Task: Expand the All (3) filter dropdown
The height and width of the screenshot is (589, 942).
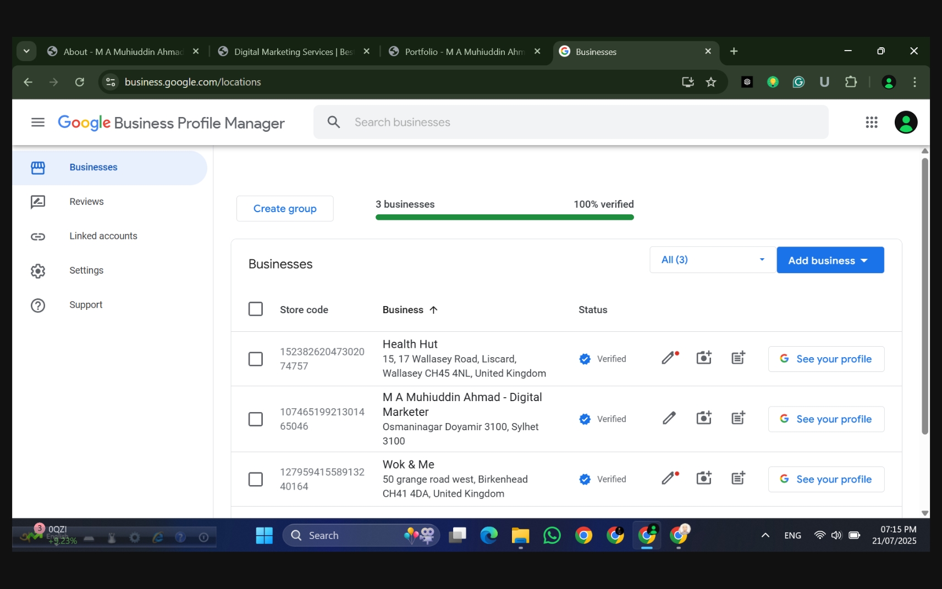Action: [x=713, y=259]
